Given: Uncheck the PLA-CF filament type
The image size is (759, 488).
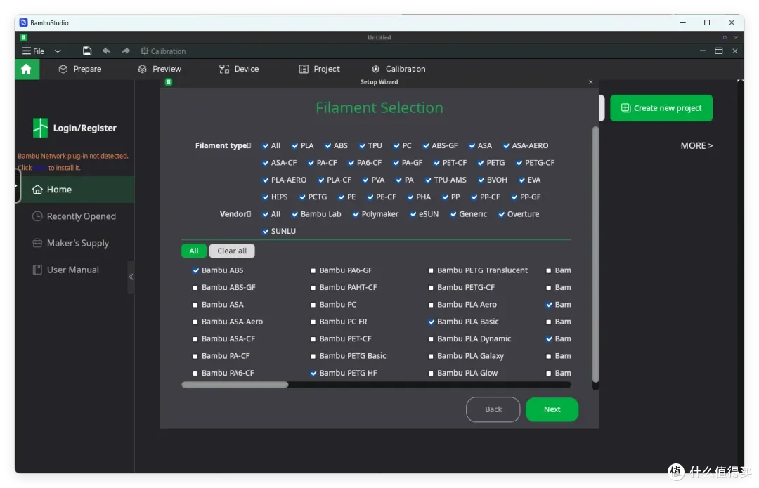Looking at the screenshot, I should pyautogui.click(x=321, y=180).
